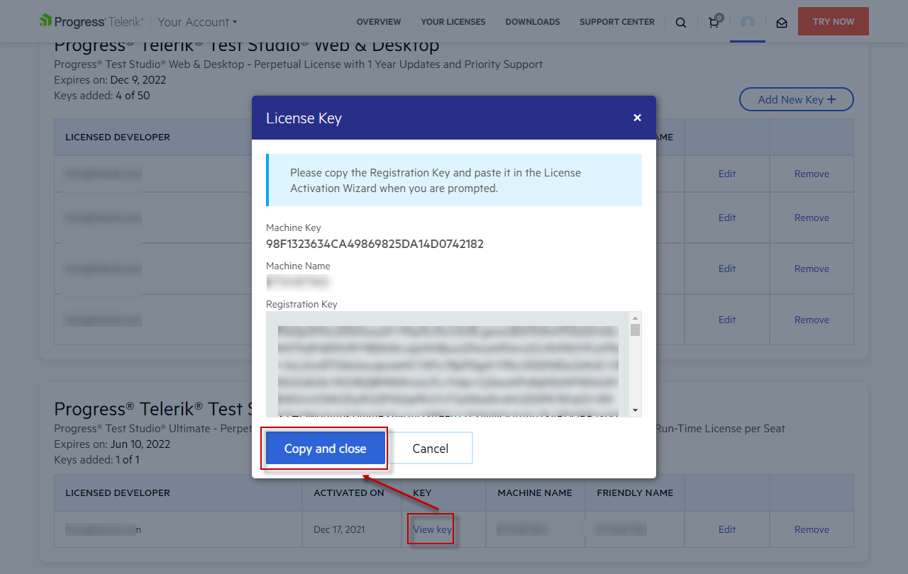Screen dimensions: 908x574
Task: Click Remove in second Web & Desktop row
Action: (x=812, y=218)
